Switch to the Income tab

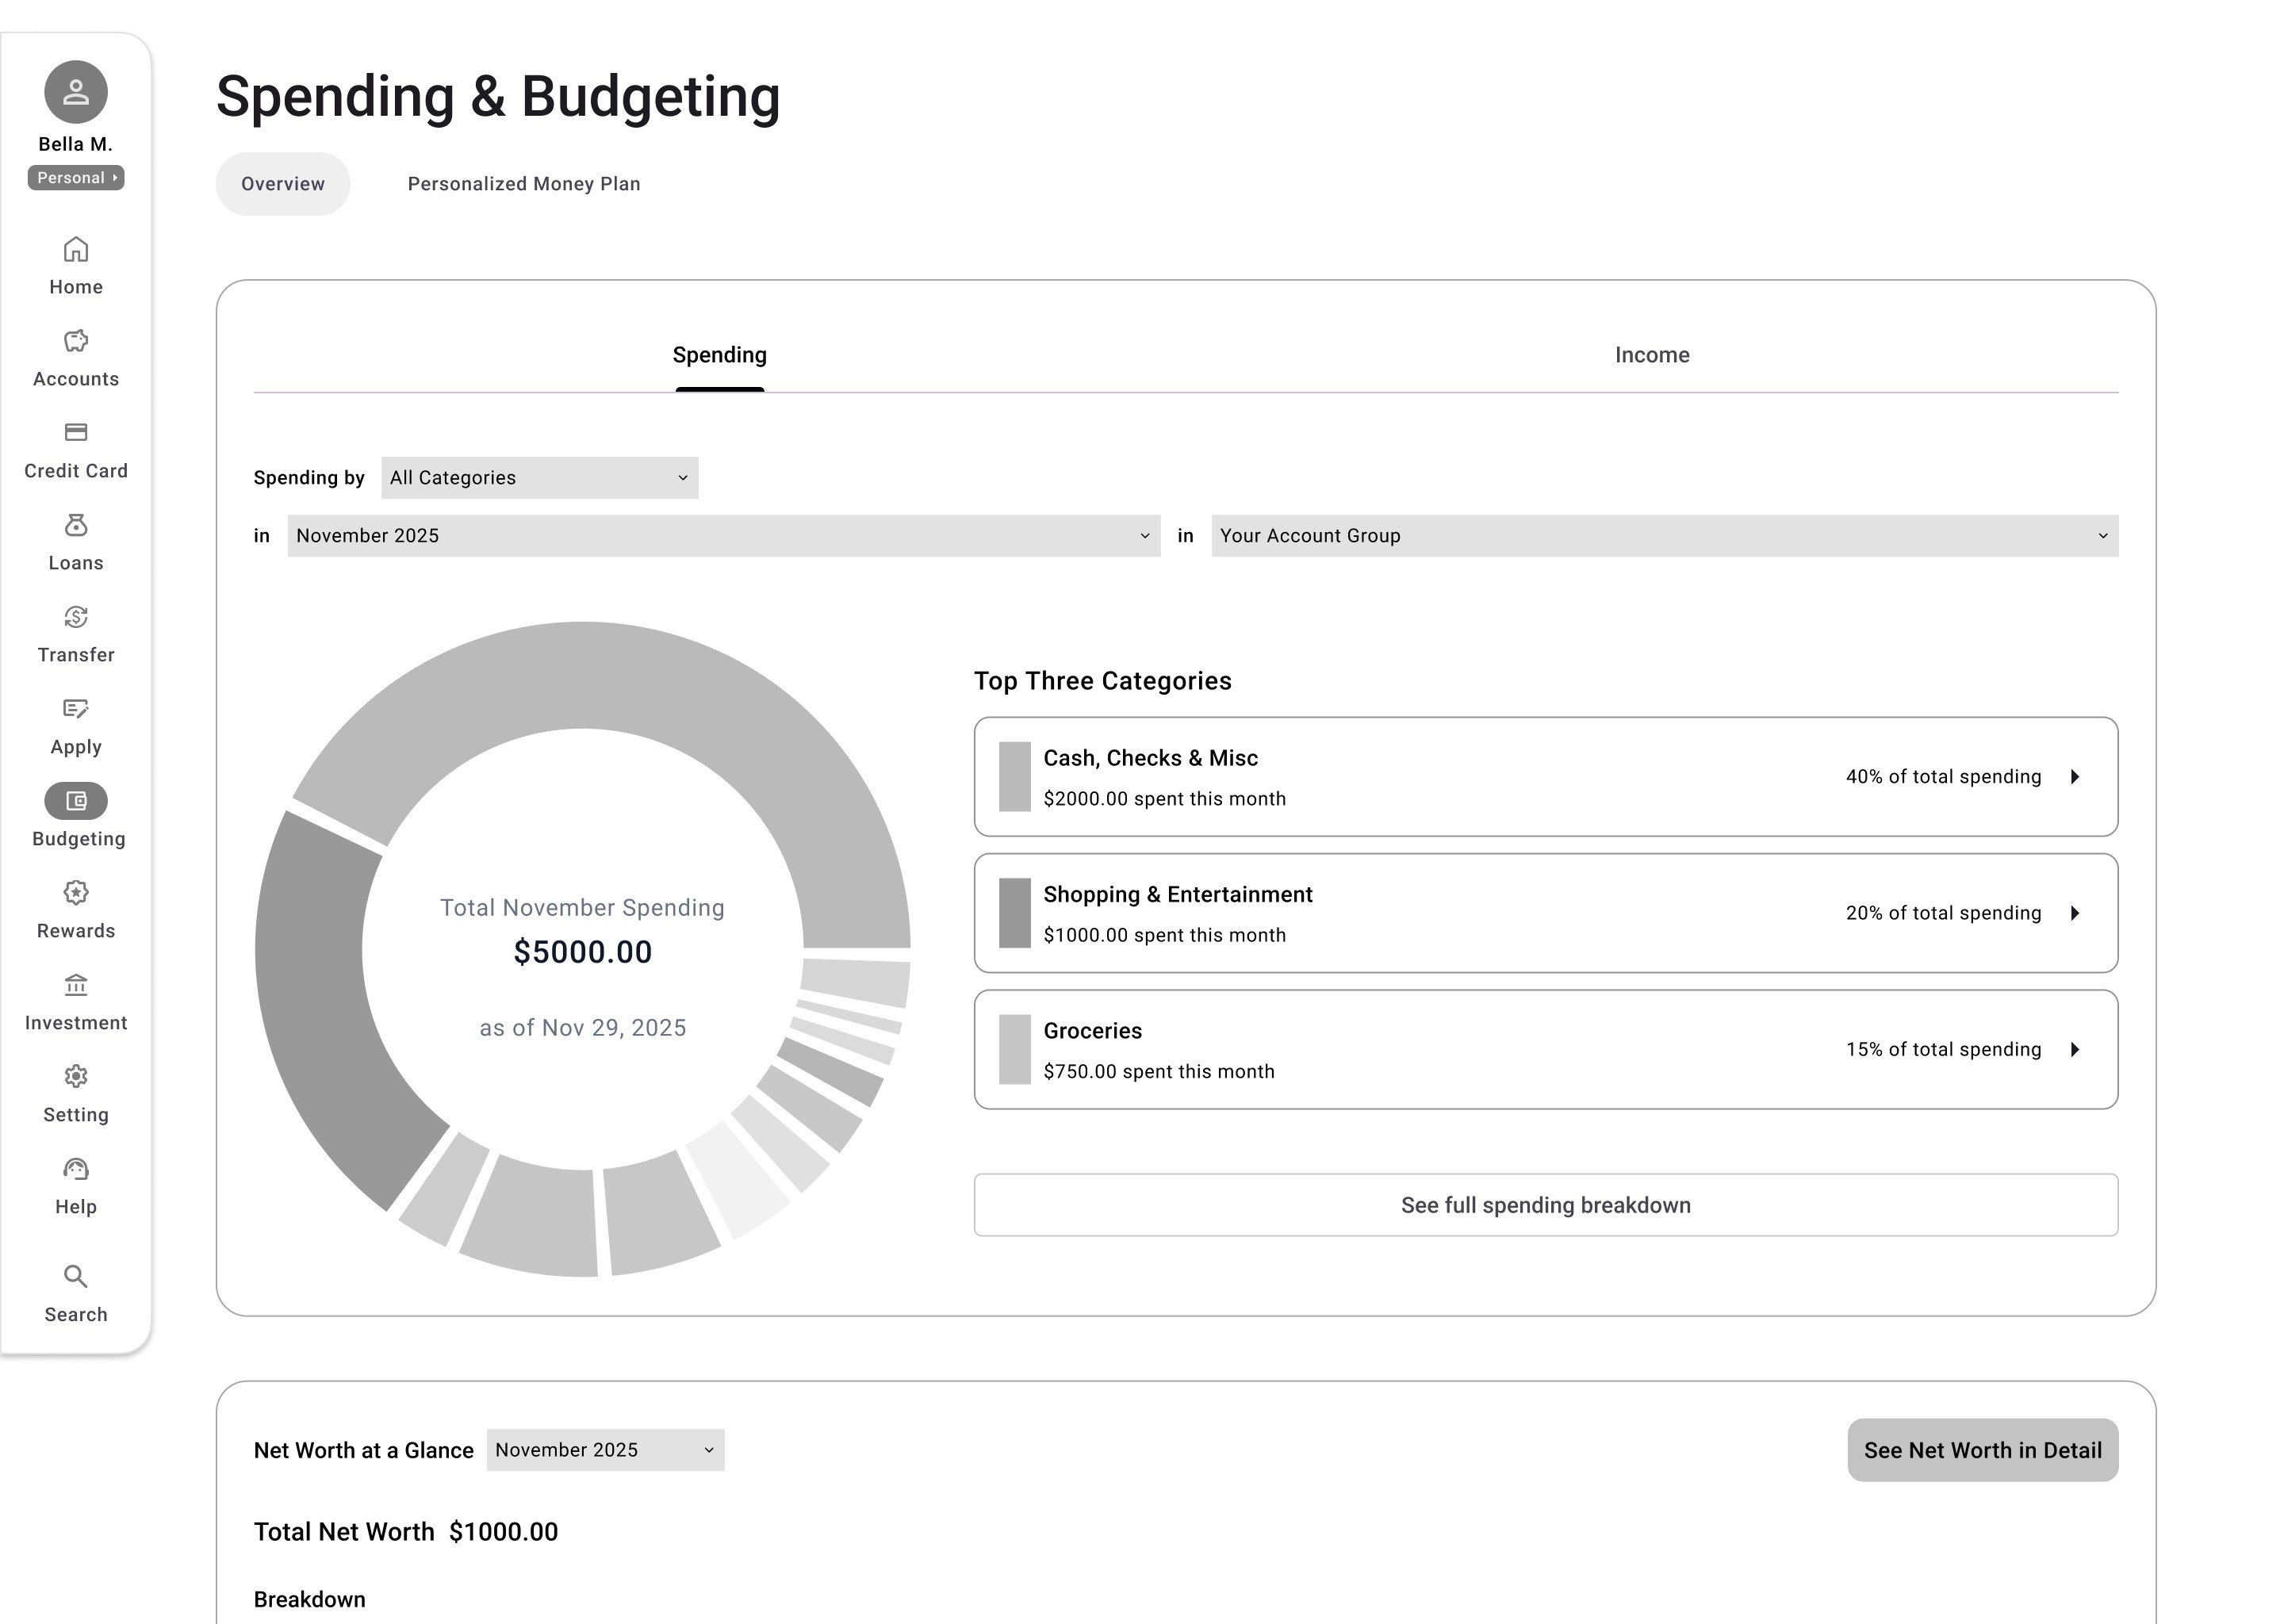click(x=1652, y=355)
